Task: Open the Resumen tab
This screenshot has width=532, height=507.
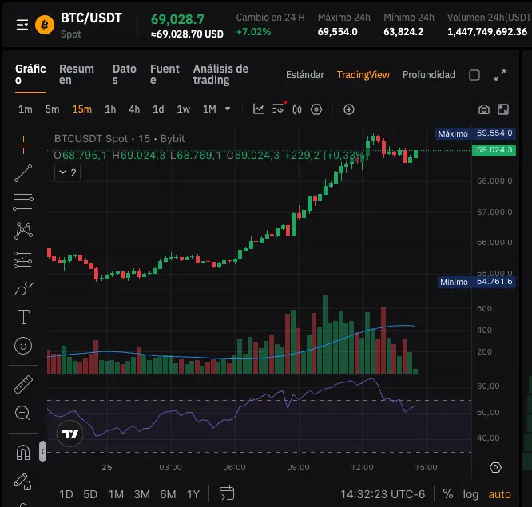Action: [77, 74]
